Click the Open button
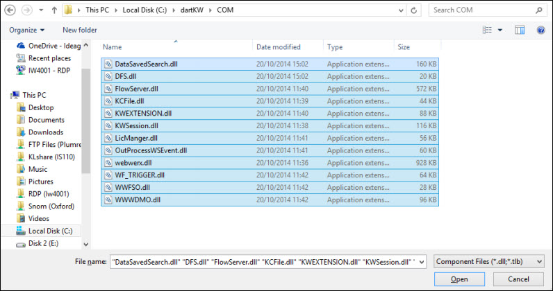 459,279
